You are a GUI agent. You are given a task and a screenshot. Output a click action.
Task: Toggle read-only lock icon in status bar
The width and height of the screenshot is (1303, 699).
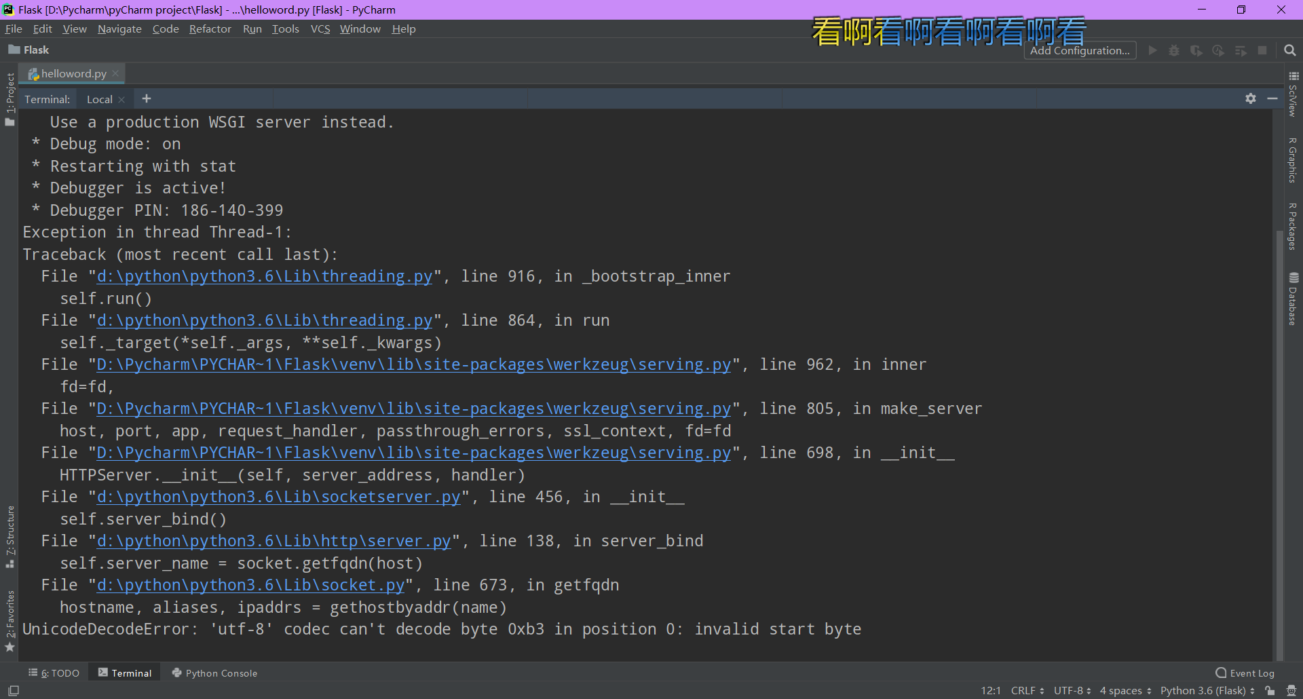point(1270,691)
